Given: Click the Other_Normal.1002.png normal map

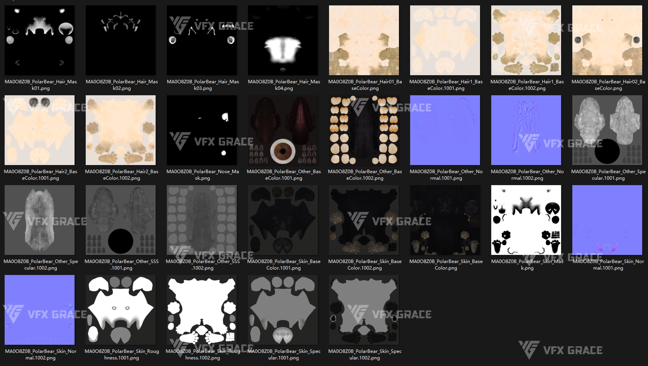Looking at the screenshot, I should (x=526, y=130).
